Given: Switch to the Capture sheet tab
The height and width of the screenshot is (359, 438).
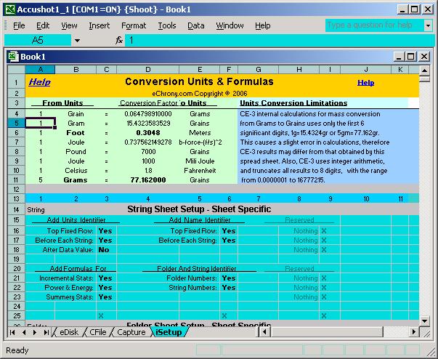Looking at the screenshot, I should [131, 332].
